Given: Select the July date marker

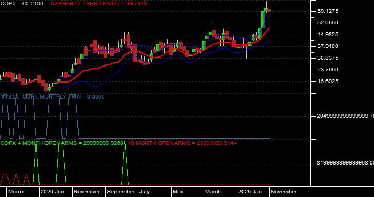Looking at the screenshot, I should [145, 192].
